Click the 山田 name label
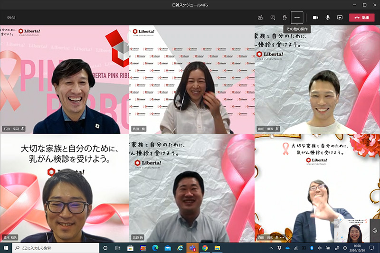The width and height of the screenshot is (380, 253). pos(268,129)
